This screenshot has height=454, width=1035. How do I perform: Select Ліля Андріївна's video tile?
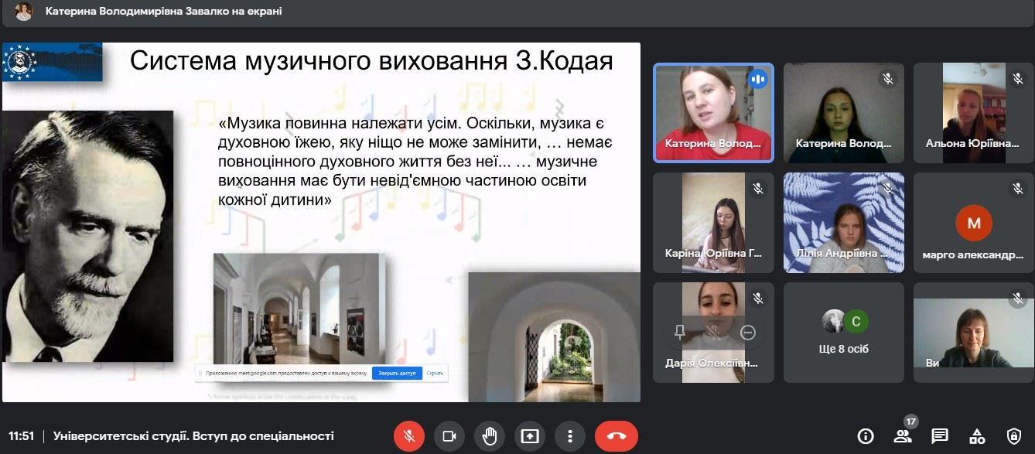tap(843, 223)
